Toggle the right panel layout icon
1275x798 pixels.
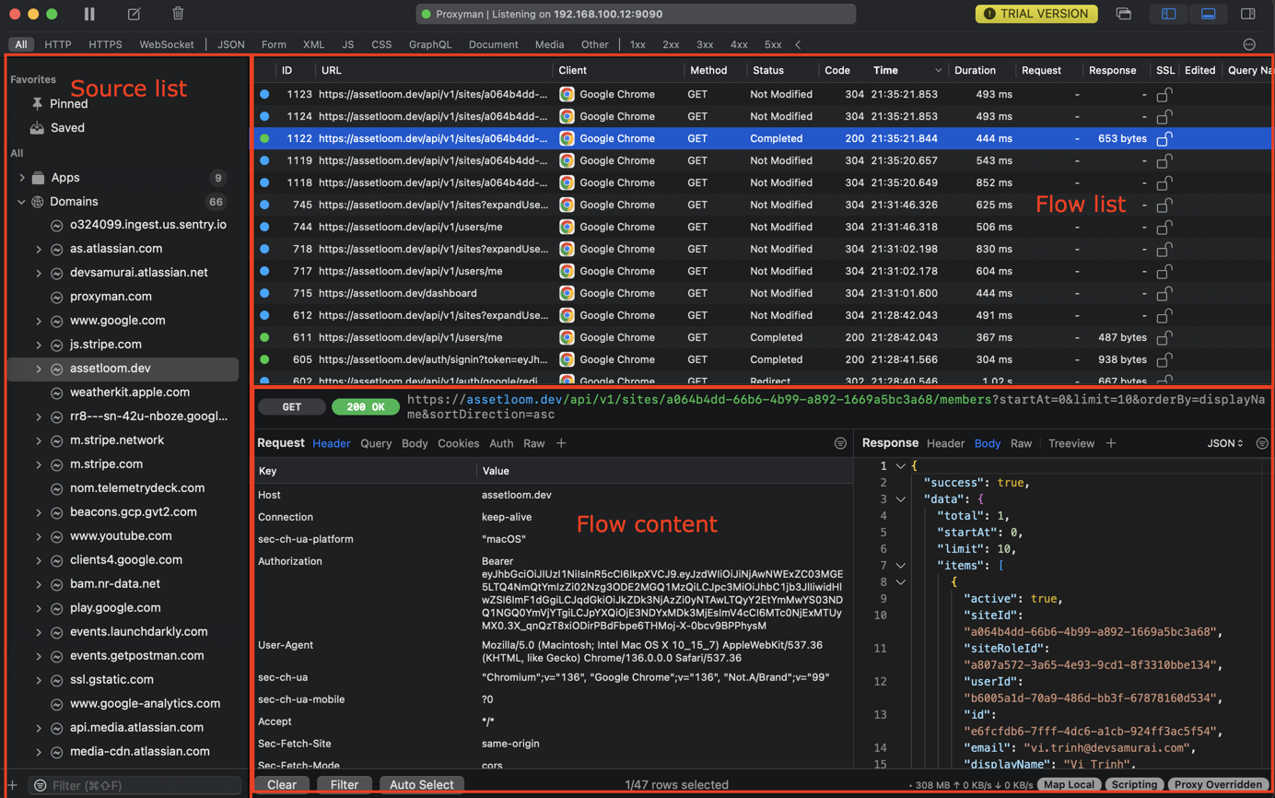pos(1248,14)
